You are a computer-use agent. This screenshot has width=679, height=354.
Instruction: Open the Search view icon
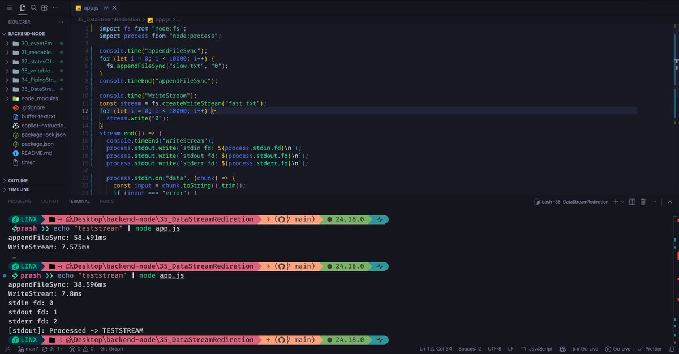click(33, 8)
